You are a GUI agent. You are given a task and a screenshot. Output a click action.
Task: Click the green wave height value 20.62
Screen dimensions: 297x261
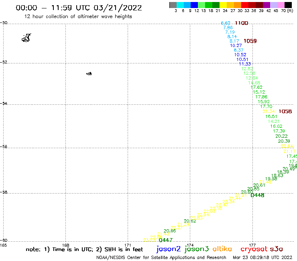pos(190,221)
